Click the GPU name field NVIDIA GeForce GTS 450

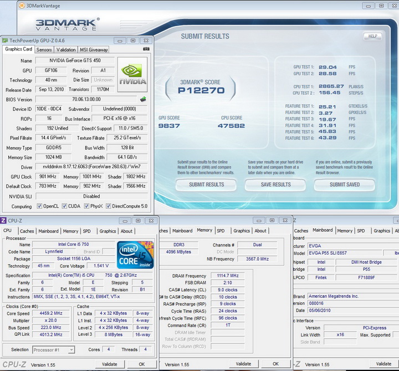75,60
